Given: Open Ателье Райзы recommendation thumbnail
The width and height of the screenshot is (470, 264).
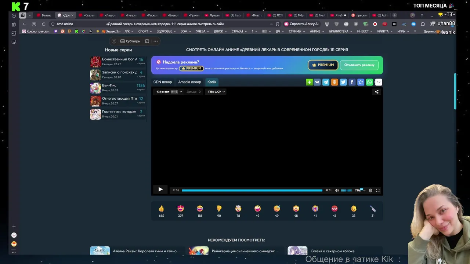Looking at the screenshot, I should tap(100, 250).
